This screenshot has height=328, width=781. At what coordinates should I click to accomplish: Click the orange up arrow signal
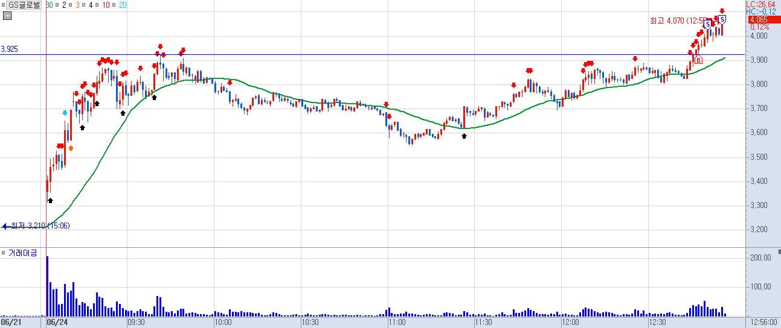[x=71, y=148]
